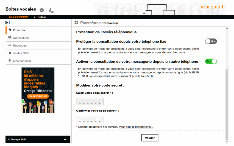
Task: Click the download arrow icon next to Mes données
Action: click(10, 61)
